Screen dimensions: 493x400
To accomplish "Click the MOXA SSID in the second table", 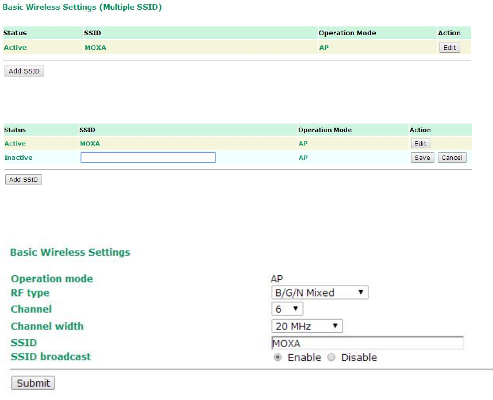I will tap(90, 144).
